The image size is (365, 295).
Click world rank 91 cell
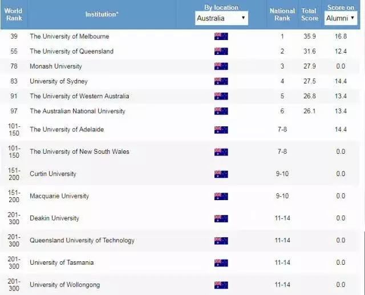coord(14,96)
